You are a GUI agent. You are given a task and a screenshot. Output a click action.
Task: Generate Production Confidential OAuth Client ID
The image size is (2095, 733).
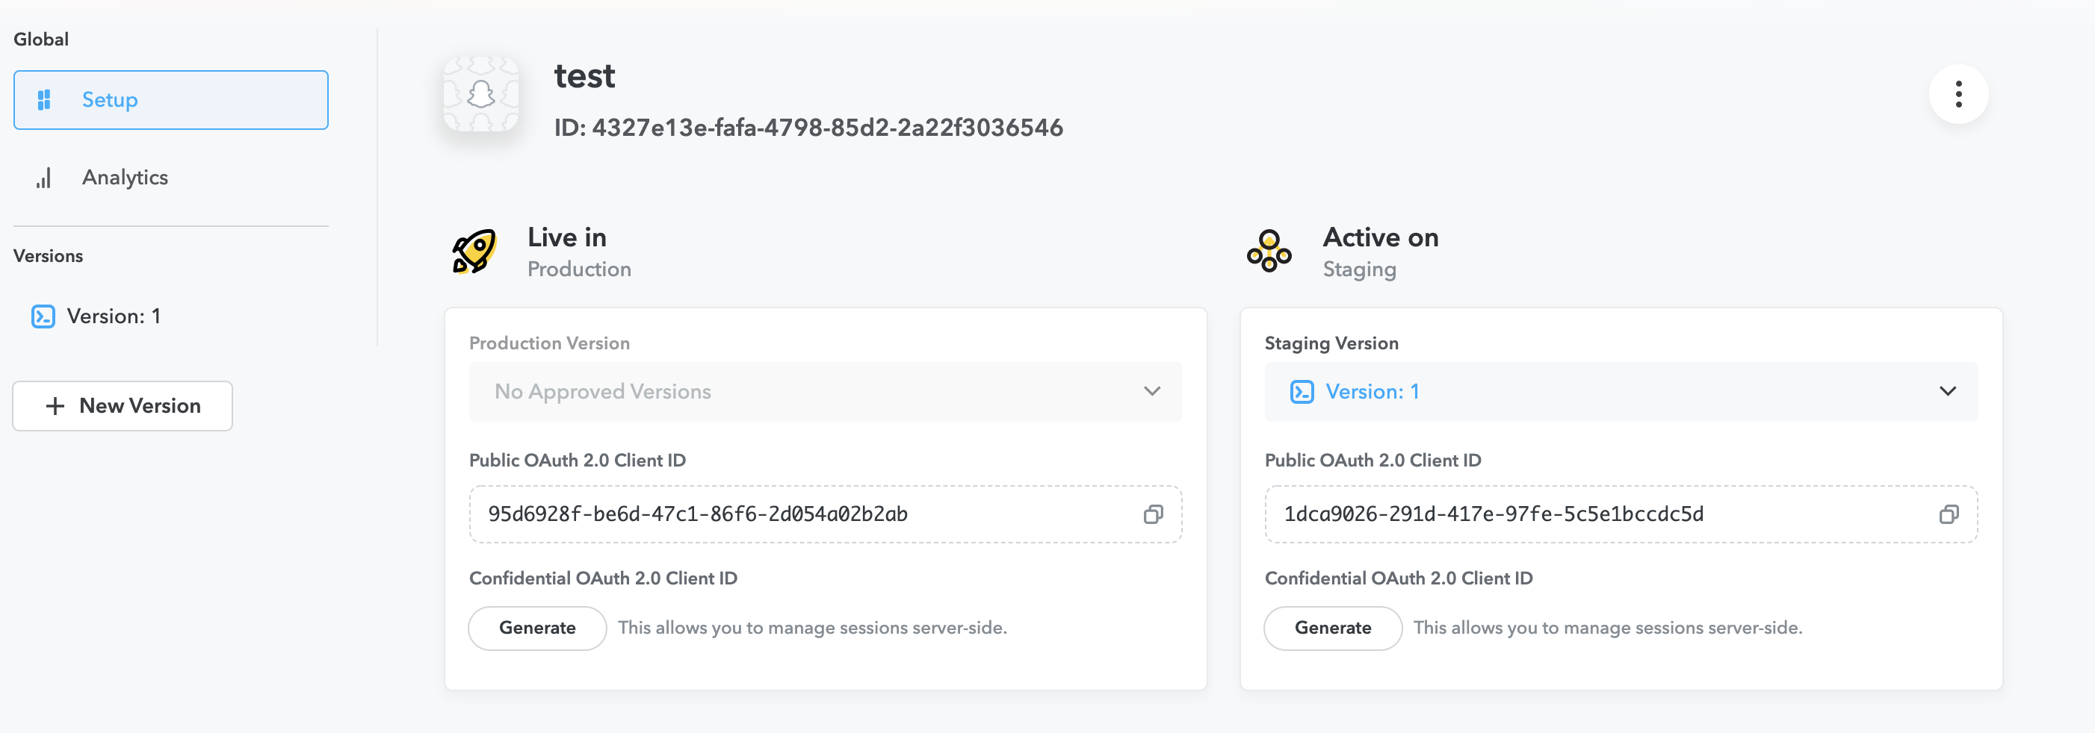[x=536, y=627]
